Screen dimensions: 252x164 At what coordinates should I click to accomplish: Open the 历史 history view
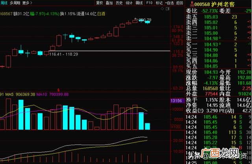click(x=119, y=3)
